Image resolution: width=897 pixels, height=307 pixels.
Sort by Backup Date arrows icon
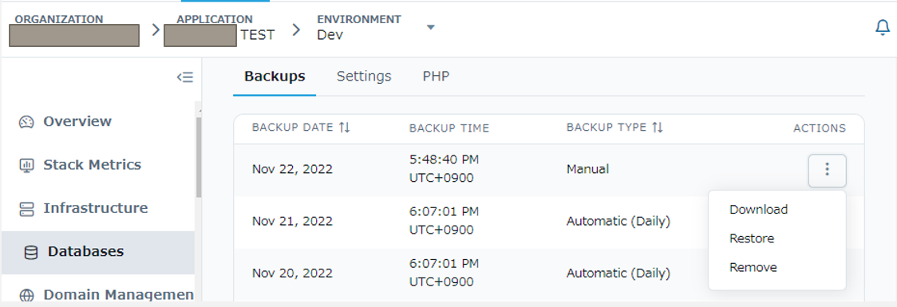coord(344,128)
